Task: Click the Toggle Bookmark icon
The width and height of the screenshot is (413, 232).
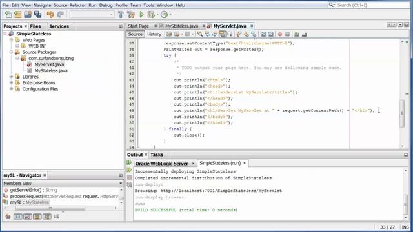Action: click(254, 34)
